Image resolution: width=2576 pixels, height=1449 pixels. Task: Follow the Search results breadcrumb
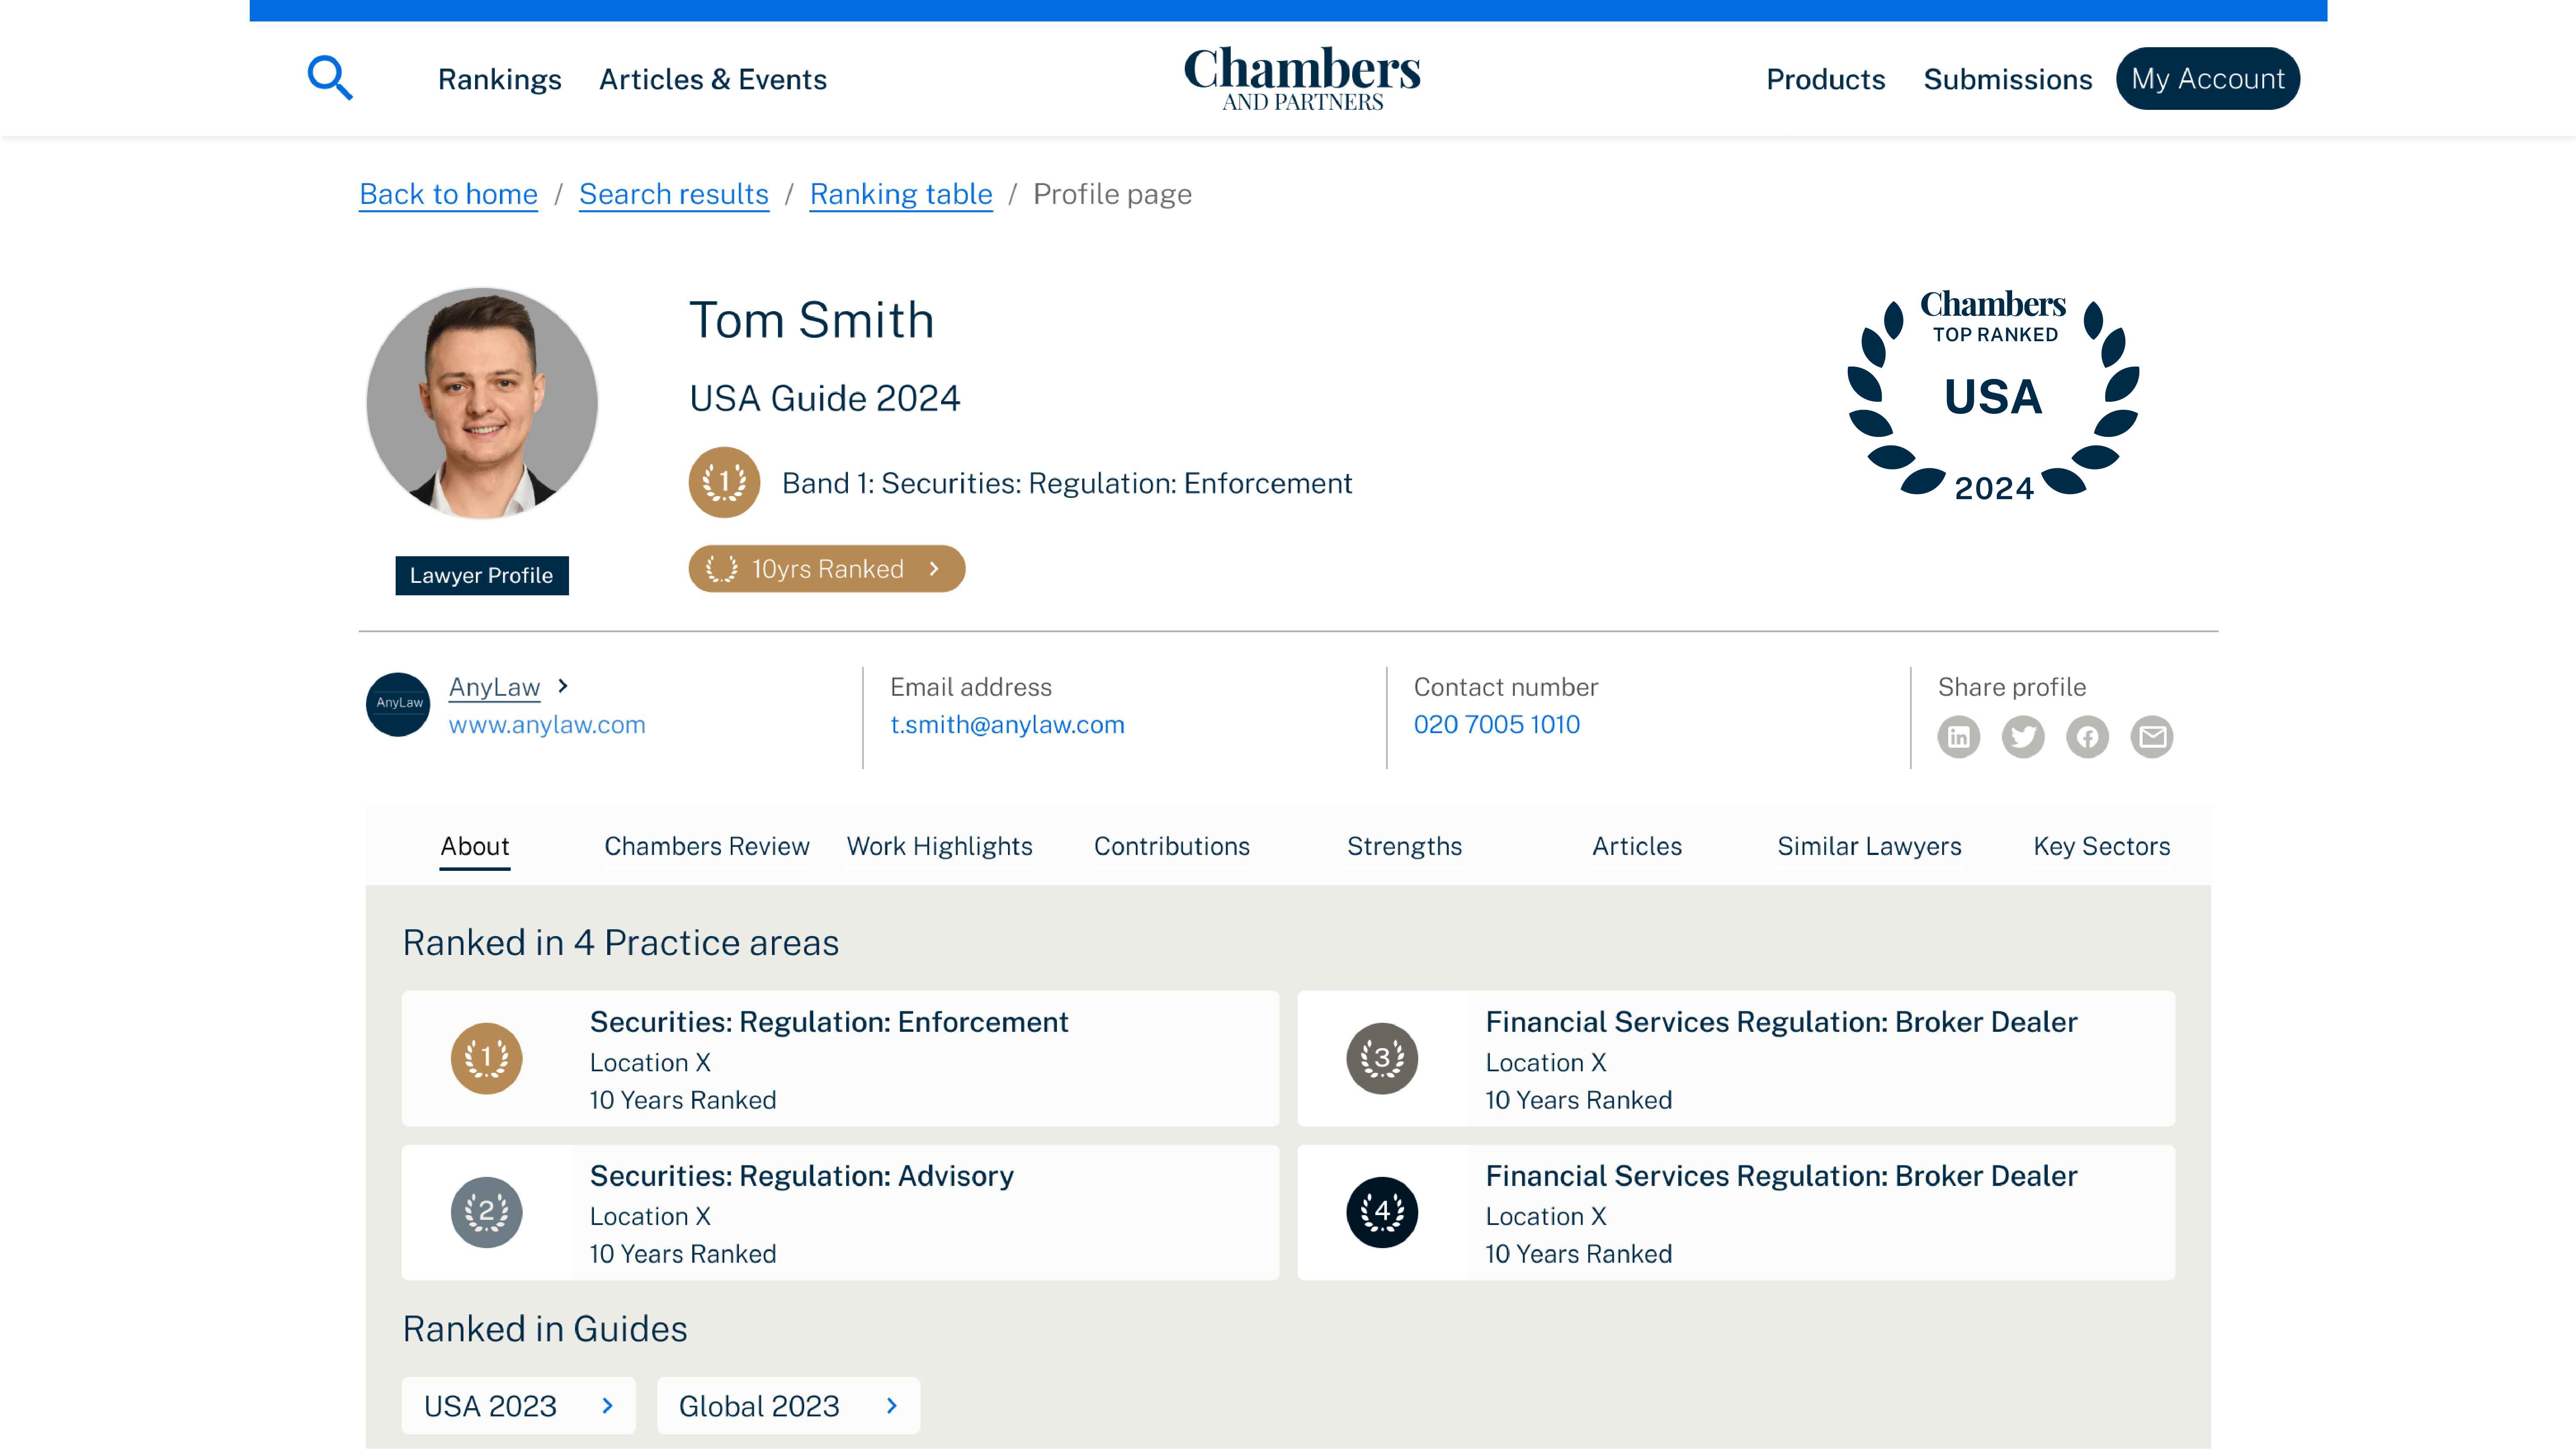[674, 194]
